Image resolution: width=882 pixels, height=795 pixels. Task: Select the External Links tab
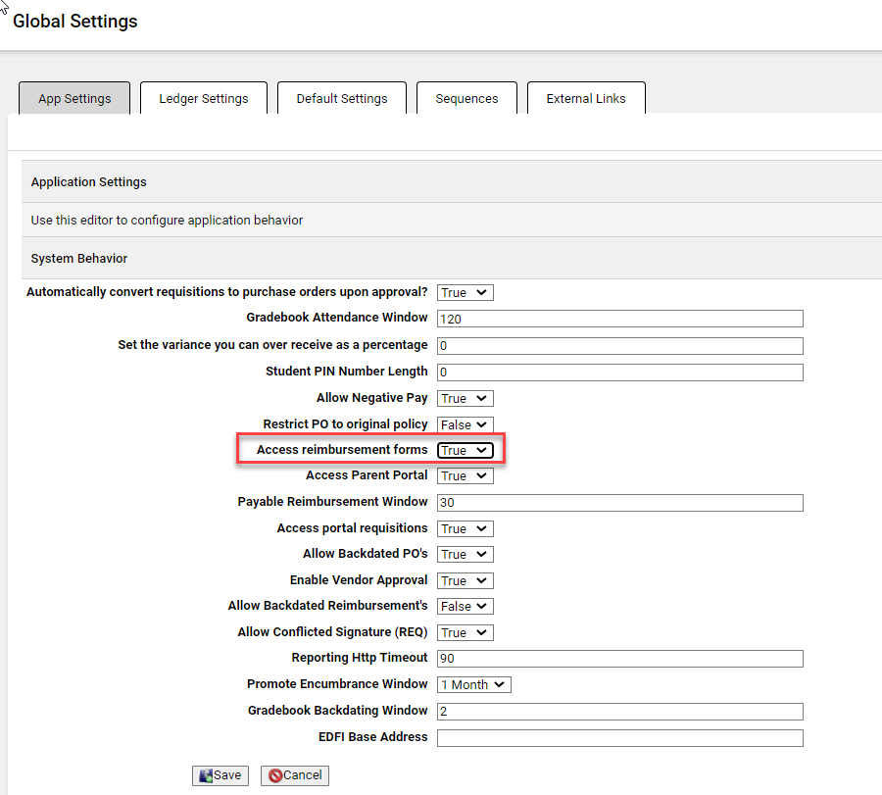coord(586,98)
